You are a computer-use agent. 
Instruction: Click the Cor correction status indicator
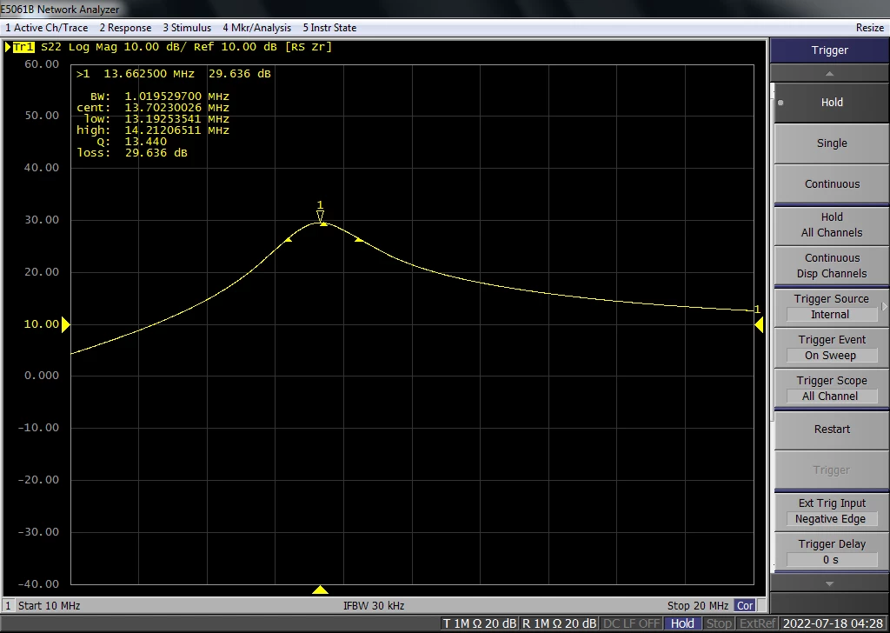point(745,606)
